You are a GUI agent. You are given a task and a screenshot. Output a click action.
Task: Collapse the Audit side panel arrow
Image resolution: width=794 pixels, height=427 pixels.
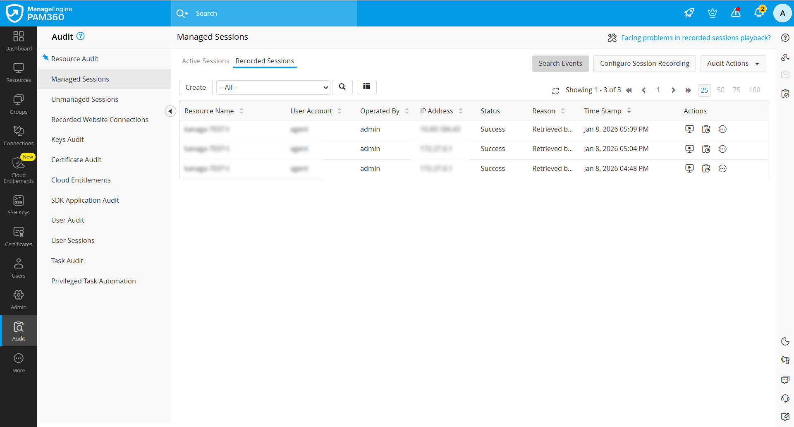click(x=170, y=111)
